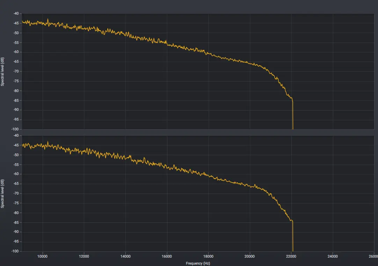
Task: Select the -55 dB tick in lower plot
Action: pos(16,165)
